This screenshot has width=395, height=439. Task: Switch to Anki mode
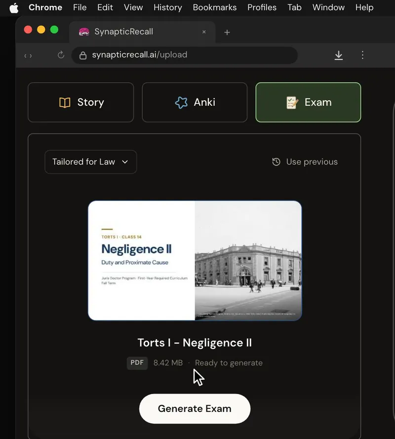click(195, 103)
